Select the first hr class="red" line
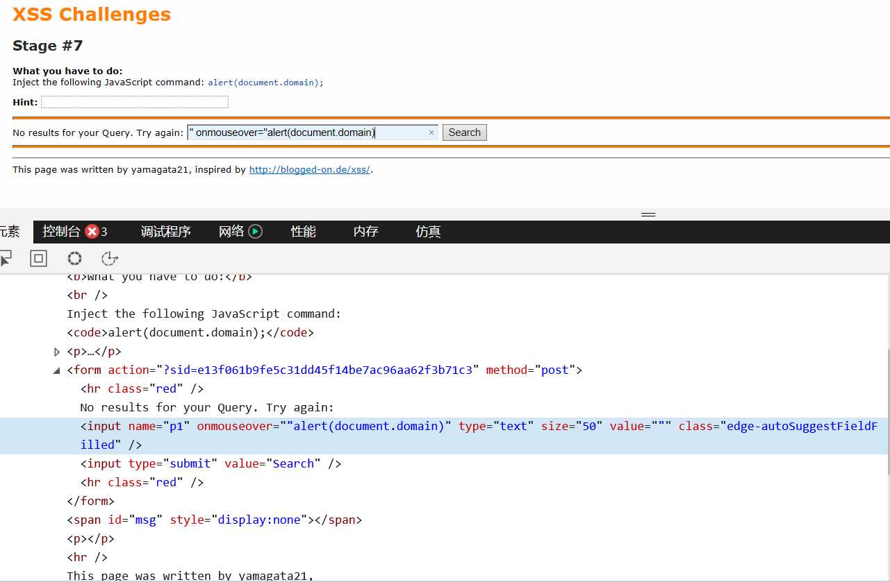The image size is (890, 582). point(142,388)
